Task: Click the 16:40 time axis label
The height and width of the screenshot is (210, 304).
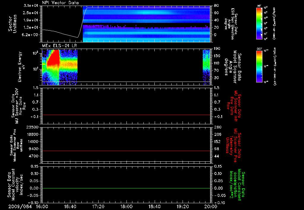Action: point(70,206)
